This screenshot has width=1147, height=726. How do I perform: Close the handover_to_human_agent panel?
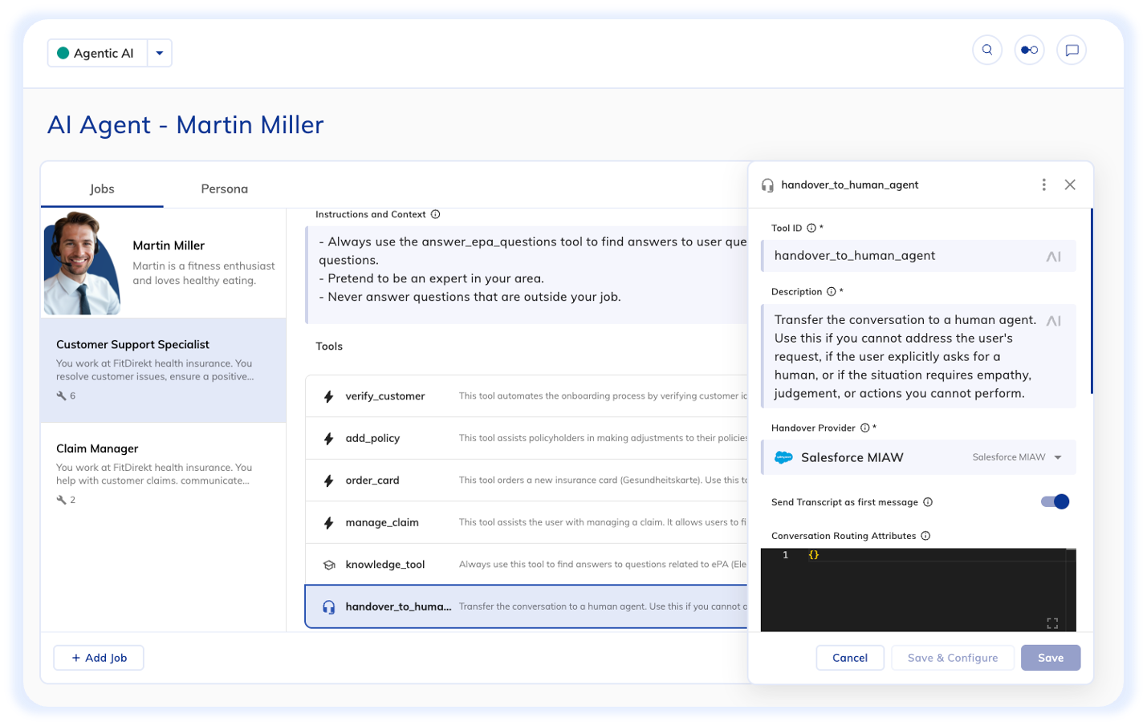click(x=1070, y=185)
